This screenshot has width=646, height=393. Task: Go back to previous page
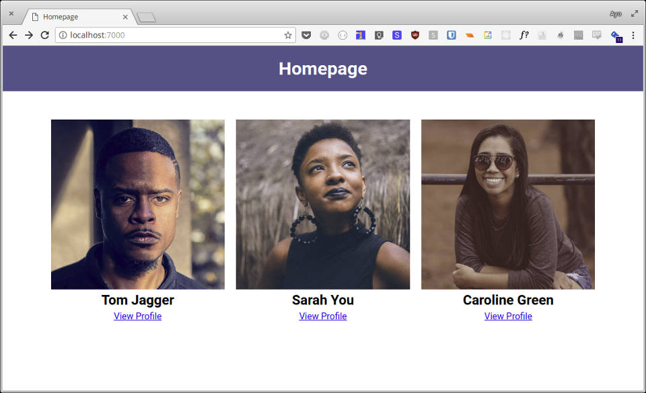13,36
